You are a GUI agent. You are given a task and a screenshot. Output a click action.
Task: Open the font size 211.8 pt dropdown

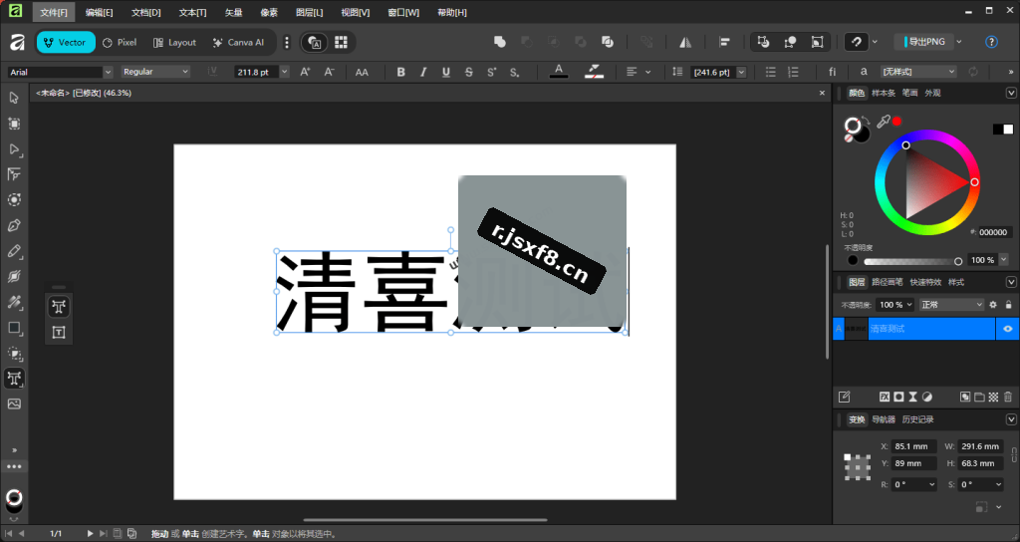point(284,72)
